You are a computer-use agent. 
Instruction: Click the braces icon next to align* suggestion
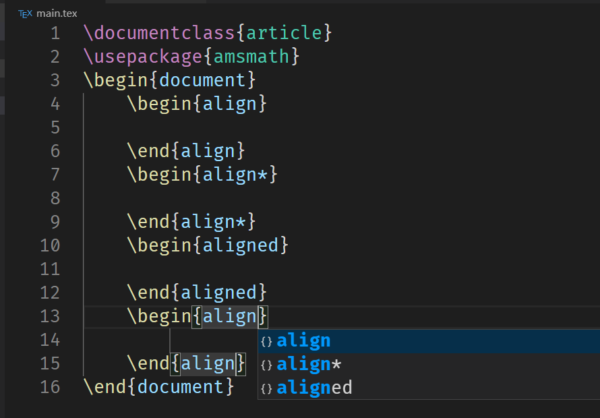tap(267, 365)
